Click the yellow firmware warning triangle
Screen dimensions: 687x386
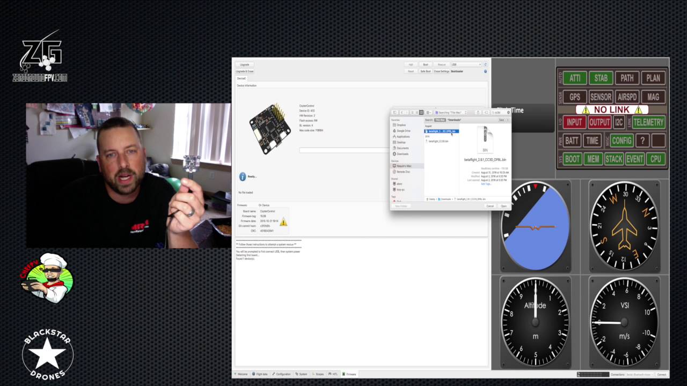coord(283,222)
